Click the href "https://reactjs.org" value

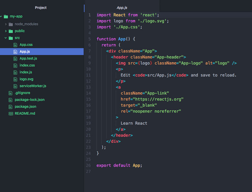158,99
